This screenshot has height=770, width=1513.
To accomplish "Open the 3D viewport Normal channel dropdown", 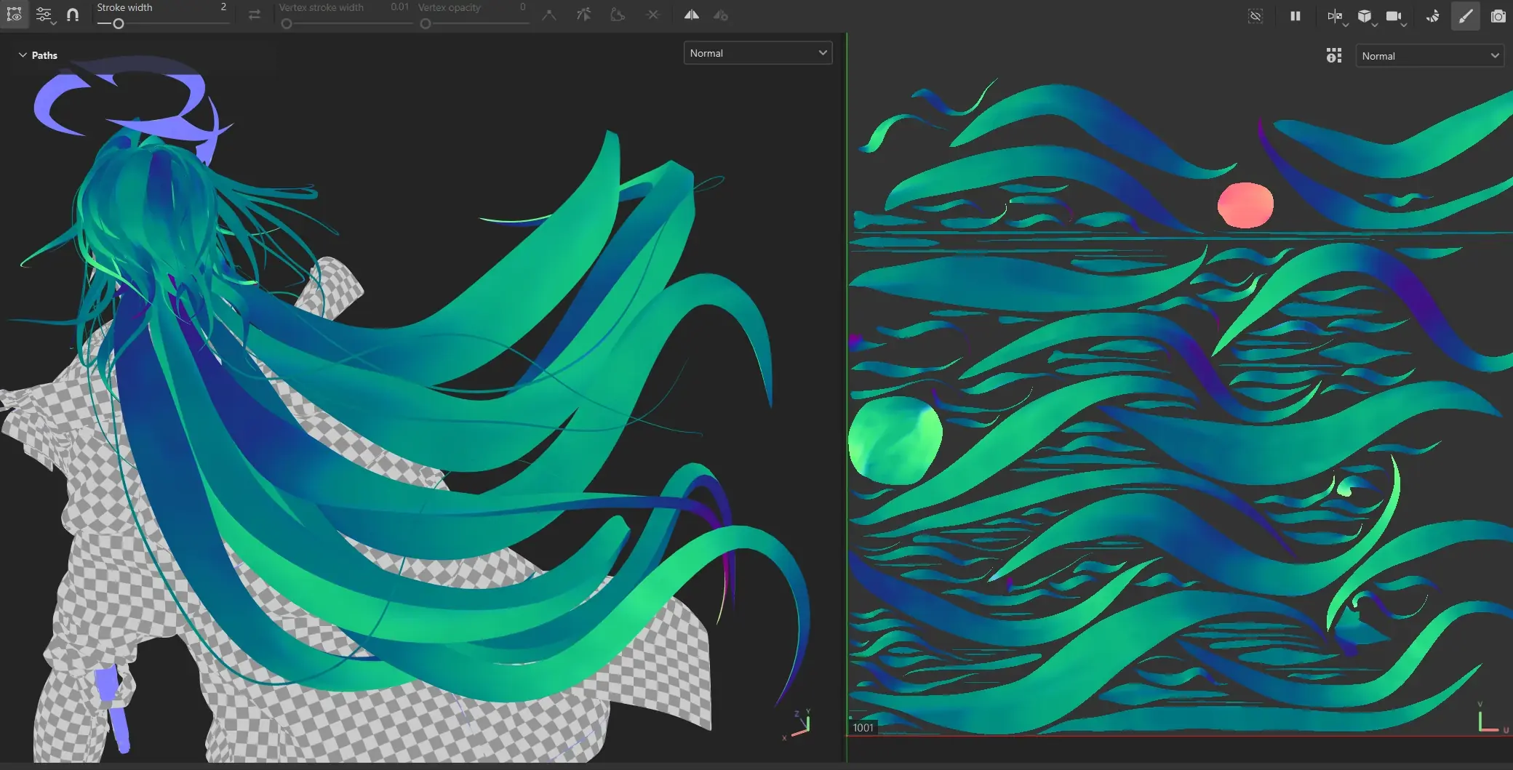I will [x=758, y=53].
